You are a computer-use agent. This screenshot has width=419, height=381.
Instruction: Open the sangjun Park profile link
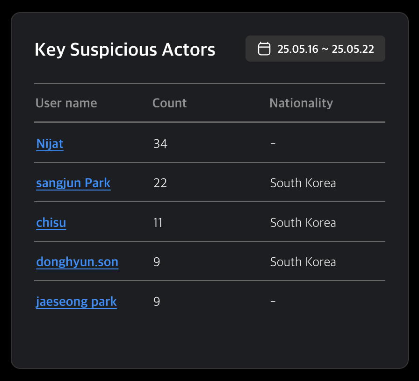[73, 183]
